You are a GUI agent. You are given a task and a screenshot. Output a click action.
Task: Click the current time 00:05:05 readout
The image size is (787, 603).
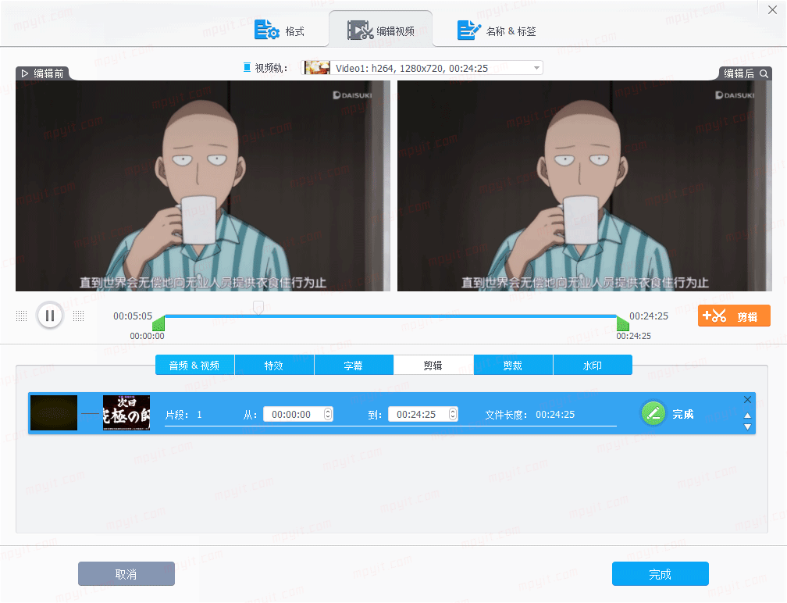(x=133, y=316)
